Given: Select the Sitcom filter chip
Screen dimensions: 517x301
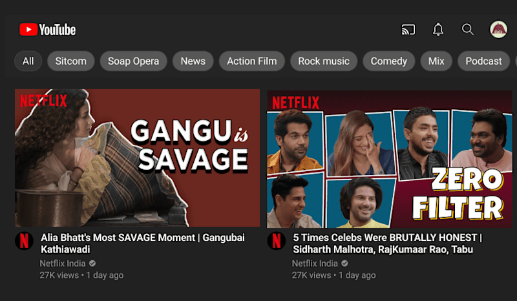Looking at the screenshot, I should point(71,61).
